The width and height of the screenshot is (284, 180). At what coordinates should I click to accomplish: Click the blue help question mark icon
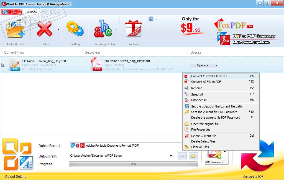[151, 19]
